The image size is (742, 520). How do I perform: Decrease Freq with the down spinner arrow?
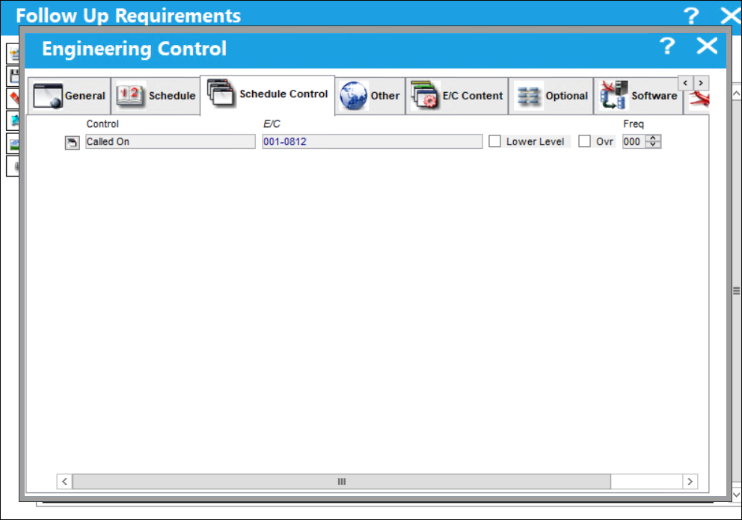[653, 145]
